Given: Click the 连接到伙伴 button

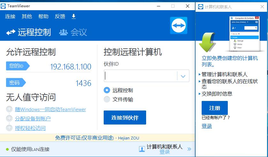Looking at the screenshot, I should click(x=125, y=118).
